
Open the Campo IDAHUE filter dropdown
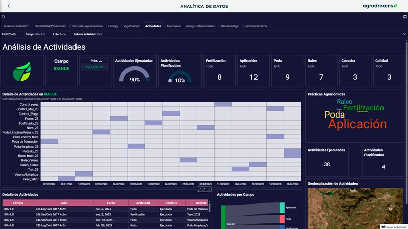click(35, 34)
